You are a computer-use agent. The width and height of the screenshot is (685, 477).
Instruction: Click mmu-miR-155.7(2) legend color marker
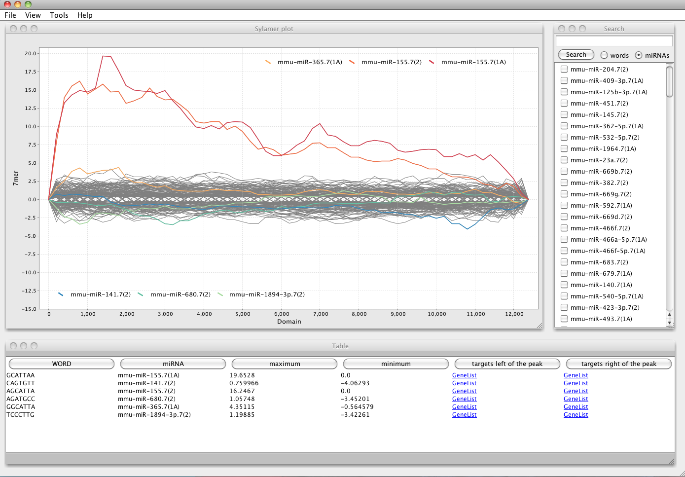(x=352, y=62)
